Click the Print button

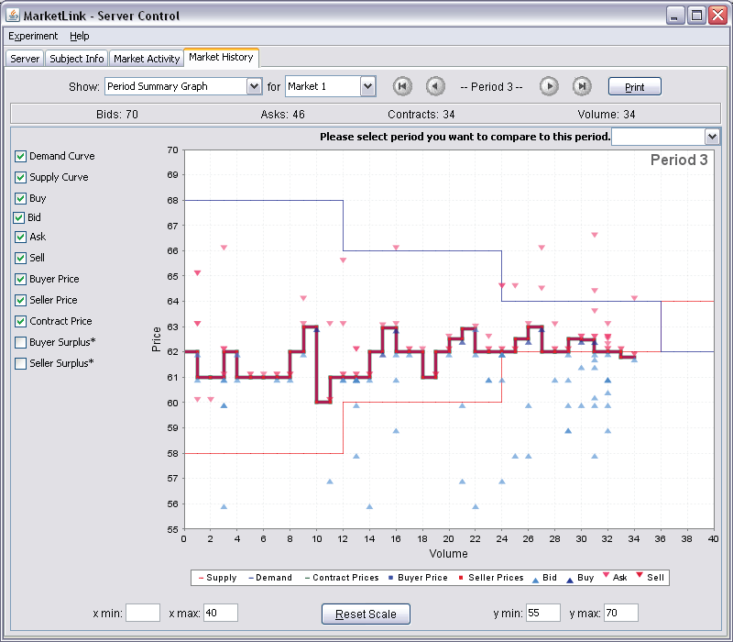click(x=634, y=86)
